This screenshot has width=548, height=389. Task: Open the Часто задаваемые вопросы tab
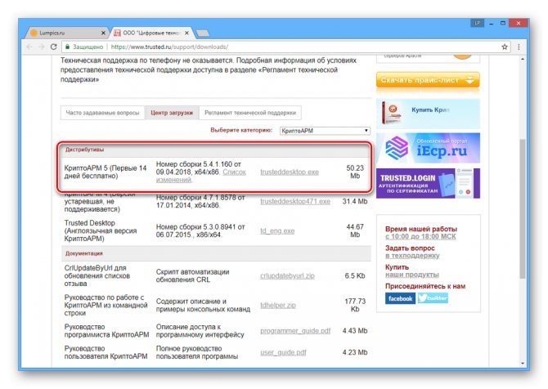[102, 113]
